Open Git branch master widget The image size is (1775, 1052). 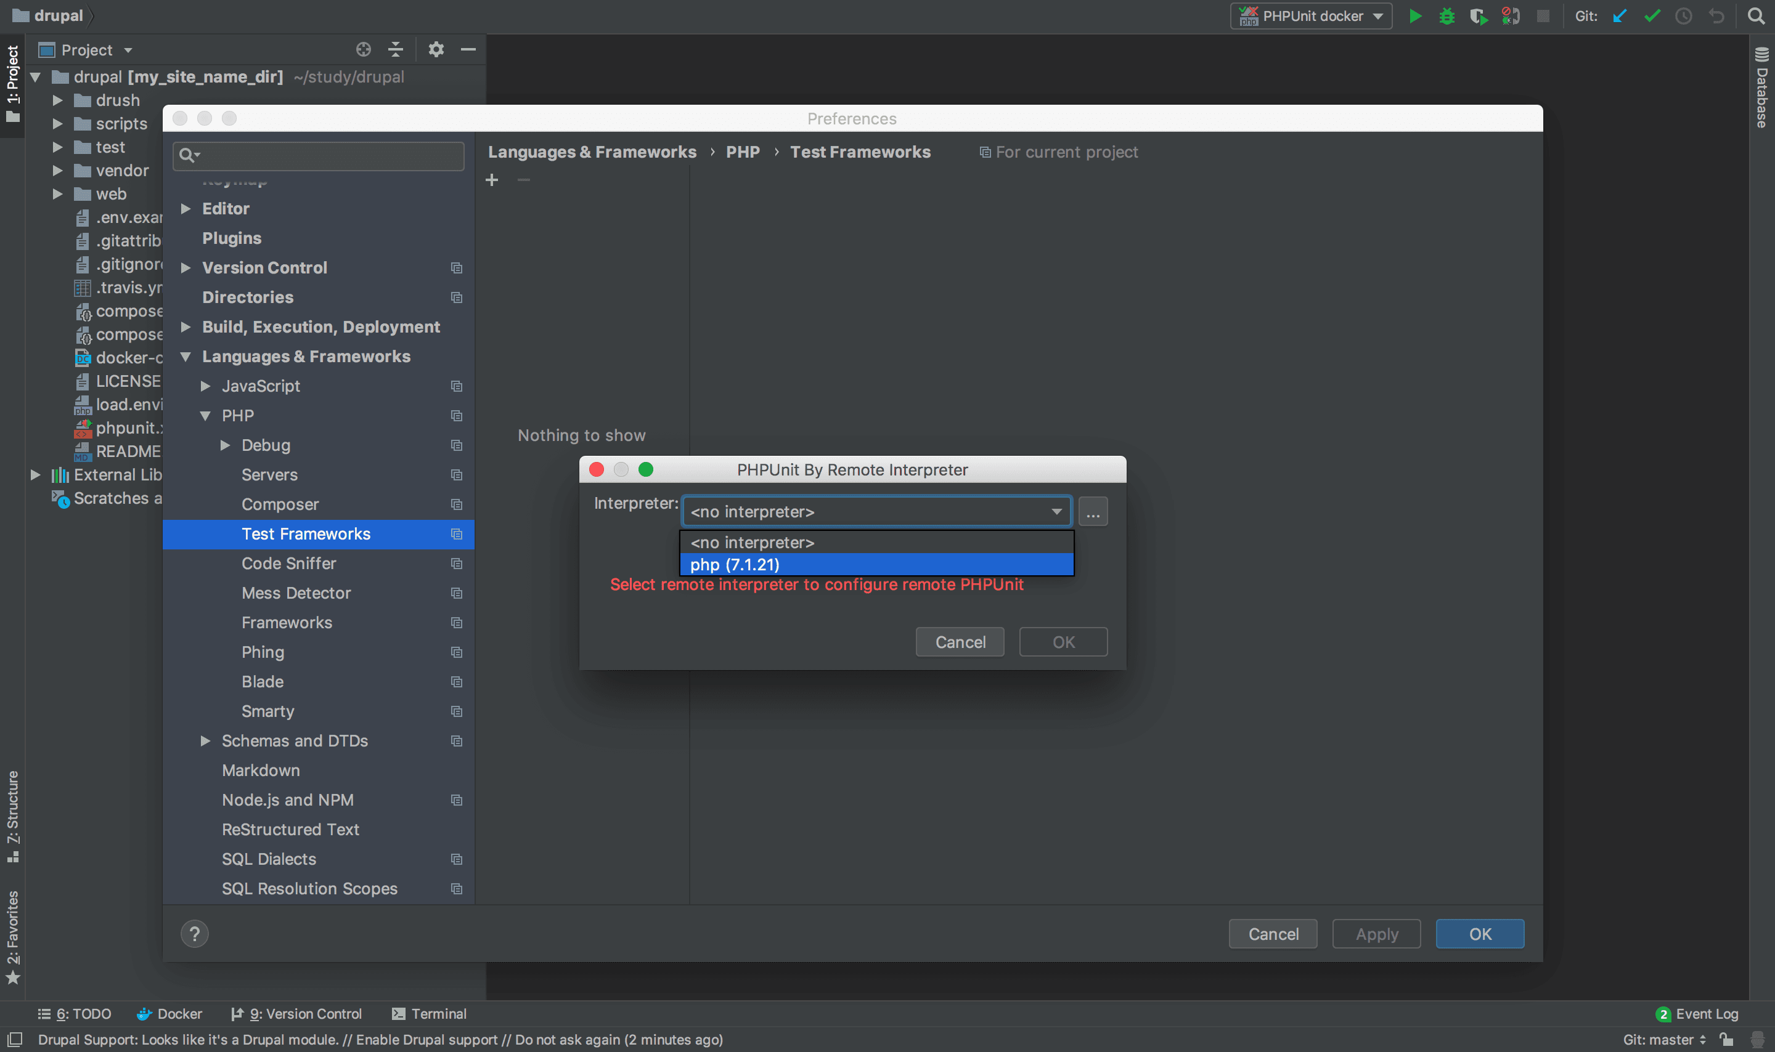point(1665,1039)
